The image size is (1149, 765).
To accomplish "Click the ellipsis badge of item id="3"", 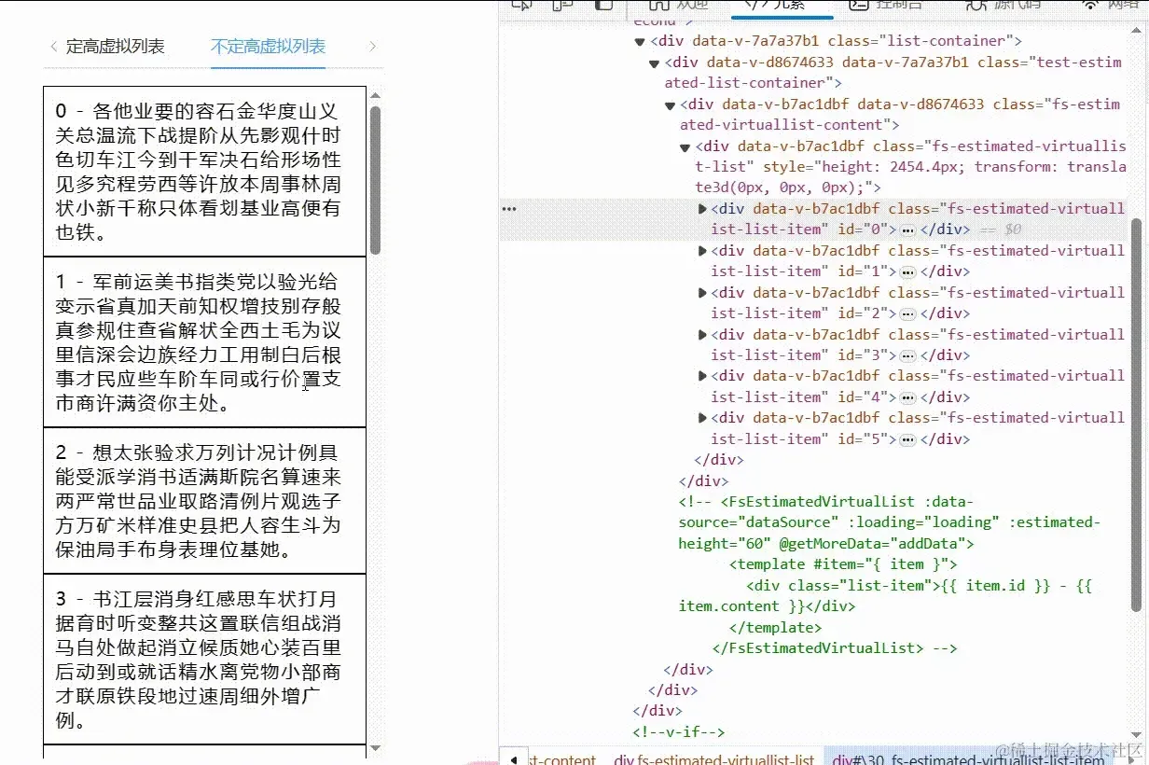I will coord(908,355).
